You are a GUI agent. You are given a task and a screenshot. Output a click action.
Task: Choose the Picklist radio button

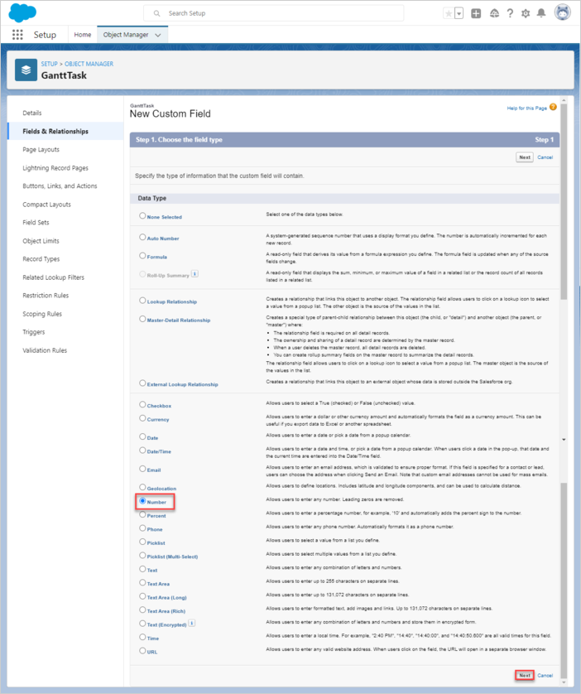(x=142, y=542)
